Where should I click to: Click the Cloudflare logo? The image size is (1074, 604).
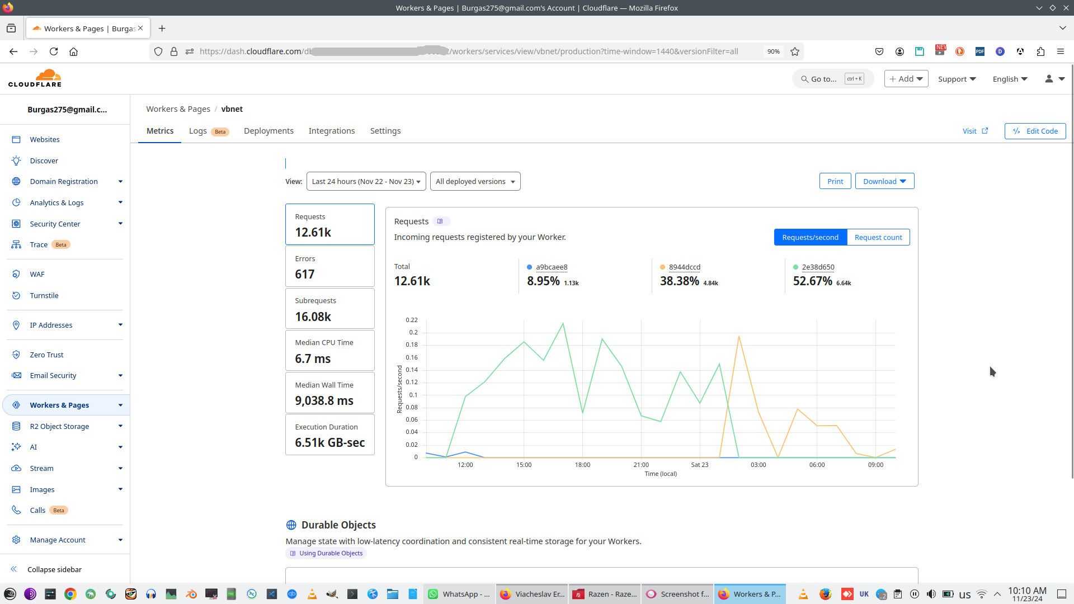point(35,79)
